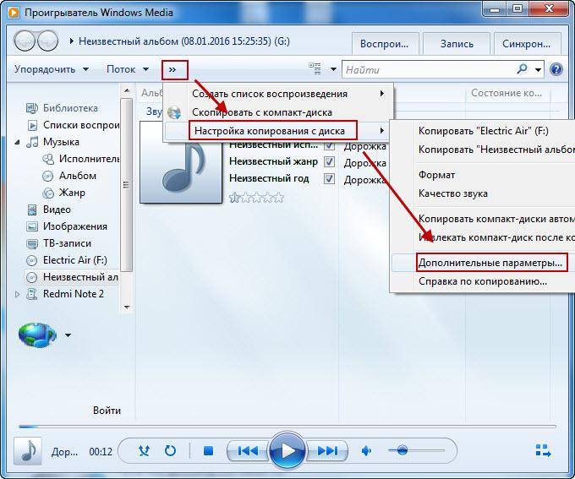Choose Копировать "Electric Air" (F:)
The width and height of the screenshot is (575, 479).
pos(484,131)
